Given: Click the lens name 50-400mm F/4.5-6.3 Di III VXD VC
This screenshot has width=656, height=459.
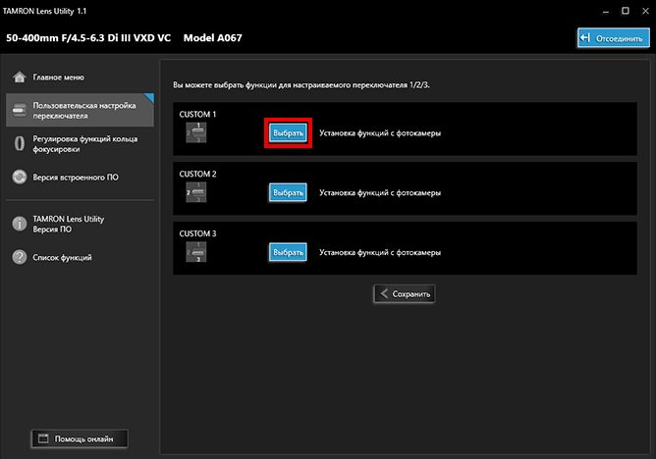Looking at the screenshot, I should click(x=88, y=38).
